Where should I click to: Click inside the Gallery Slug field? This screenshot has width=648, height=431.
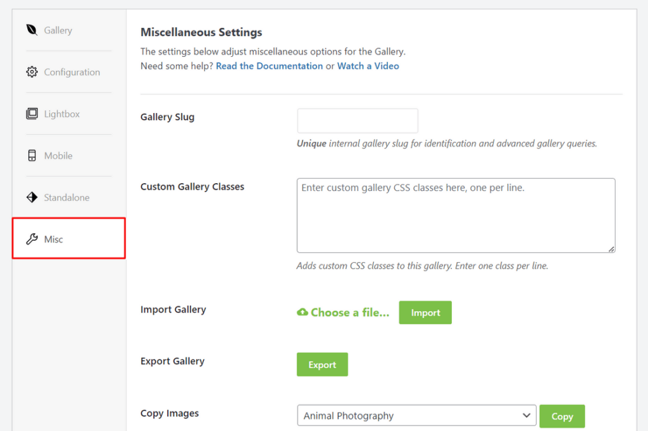pyautogui.click(x=358, y=120)
